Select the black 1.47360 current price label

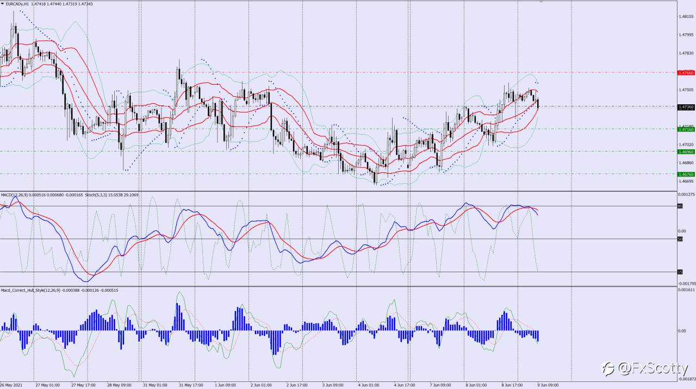click(686, 108)
